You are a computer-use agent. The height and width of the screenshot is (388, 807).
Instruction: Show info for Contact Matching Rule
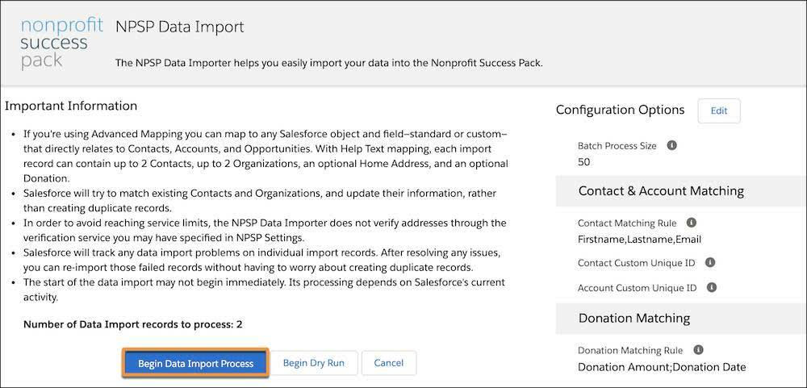coord(692,223)
